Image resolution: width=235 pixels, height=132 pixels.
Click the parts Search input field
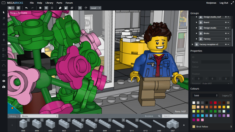pos(175,116)
